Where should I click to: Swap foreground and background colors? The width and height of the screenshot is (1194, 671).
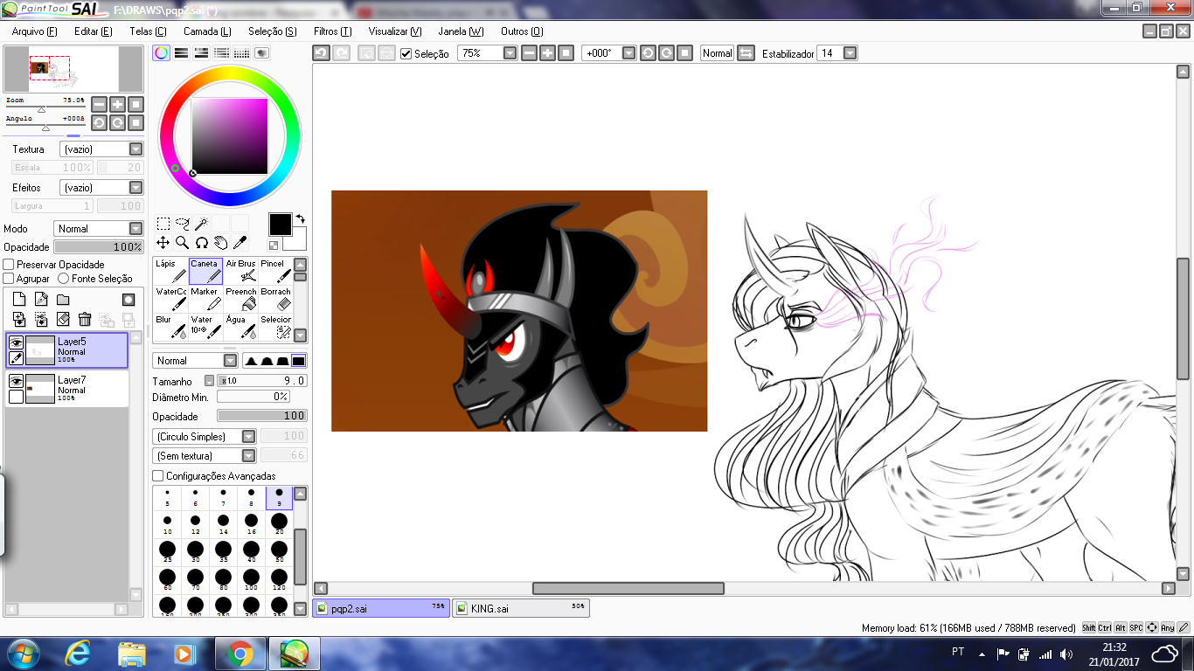(x=301, y=218)
